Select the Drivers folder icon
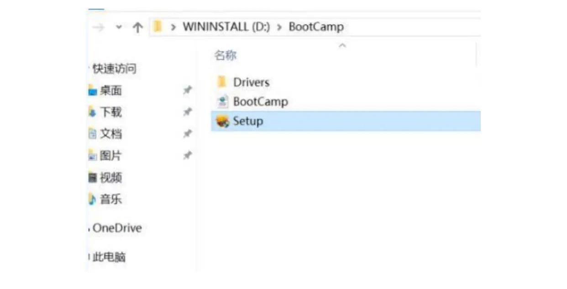The width and height of the screenshot is (567, 289). coord(222,82)
